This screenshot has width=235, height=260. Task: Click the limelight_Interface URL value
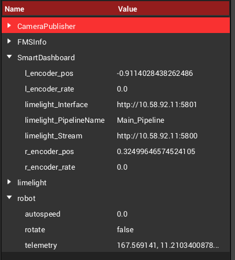click(x=157, y=105)
